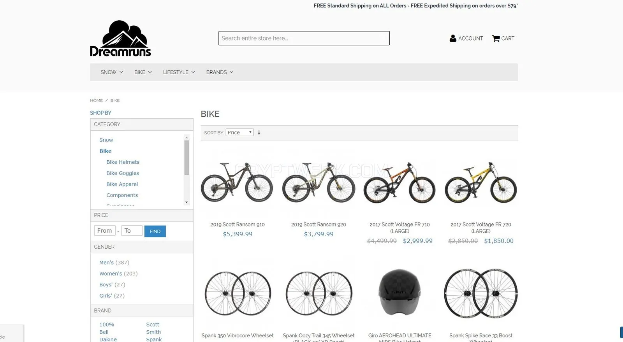Open Bike Apparel subcategory
Viewport: 623px width, 342px height.
pos(122,184)
